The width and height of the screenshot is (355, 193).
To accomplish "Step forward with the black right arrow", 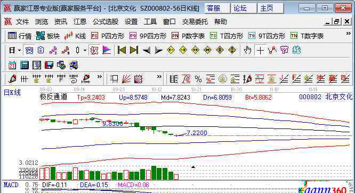I will pos(158,50).
